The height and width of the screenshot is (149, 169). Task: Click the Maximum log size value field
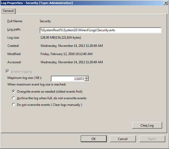68,79
